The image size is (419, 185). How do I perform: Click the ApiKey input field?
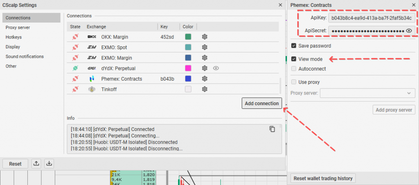[x=372, y=18]
